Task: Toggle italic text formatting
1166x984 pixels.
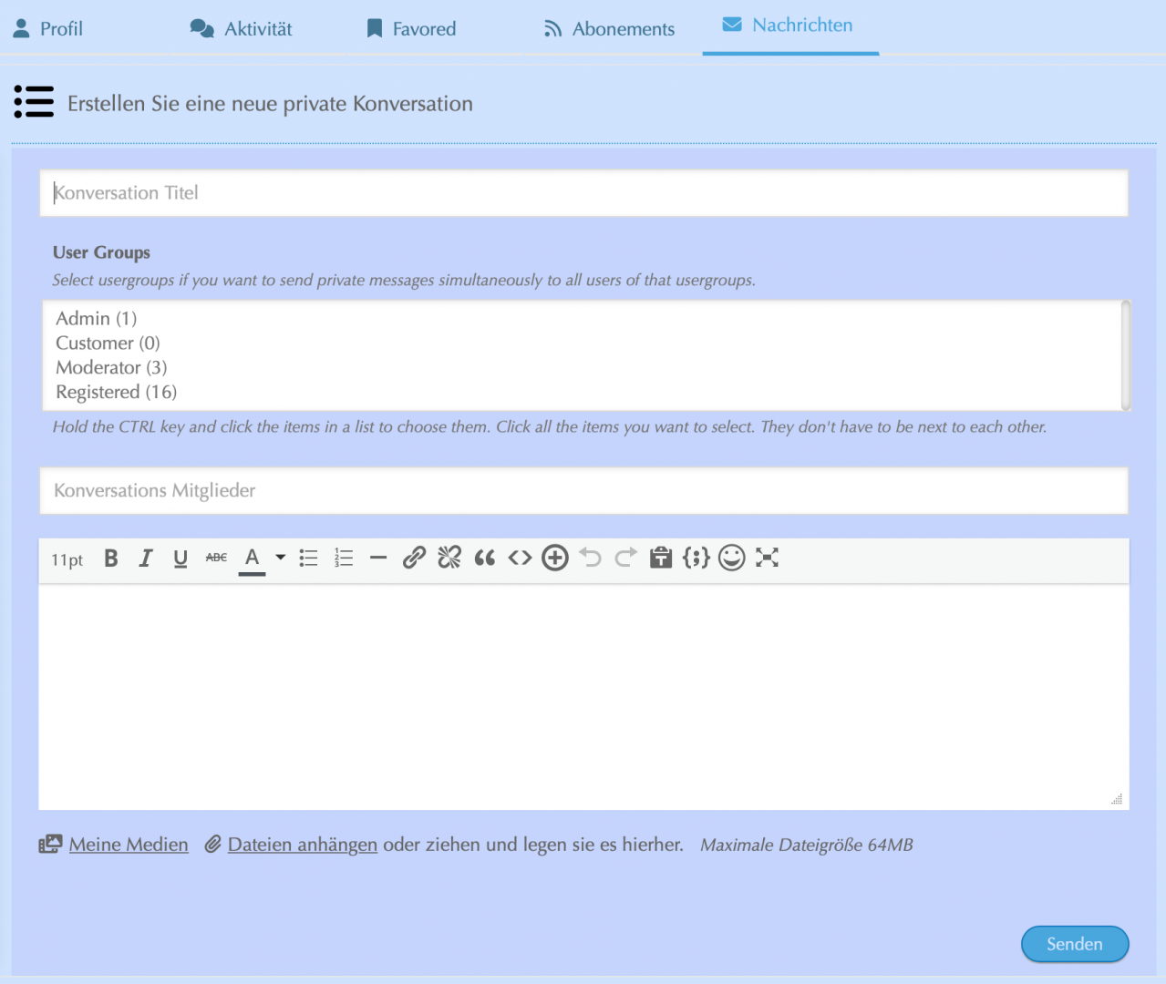Action: point(146,559)
